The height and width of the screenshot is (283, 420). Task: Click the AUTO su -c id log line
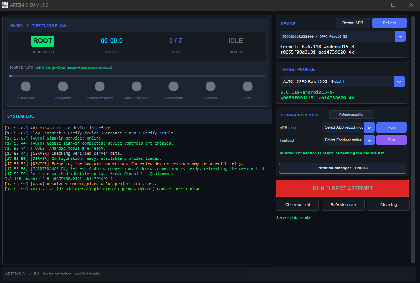102,189
